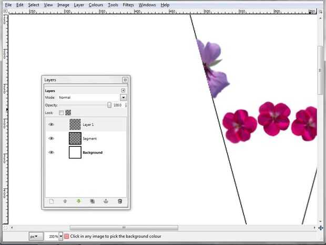326x245 pixels.
Task: Click the image menu button at ruler corner
Action: point(5,11)
